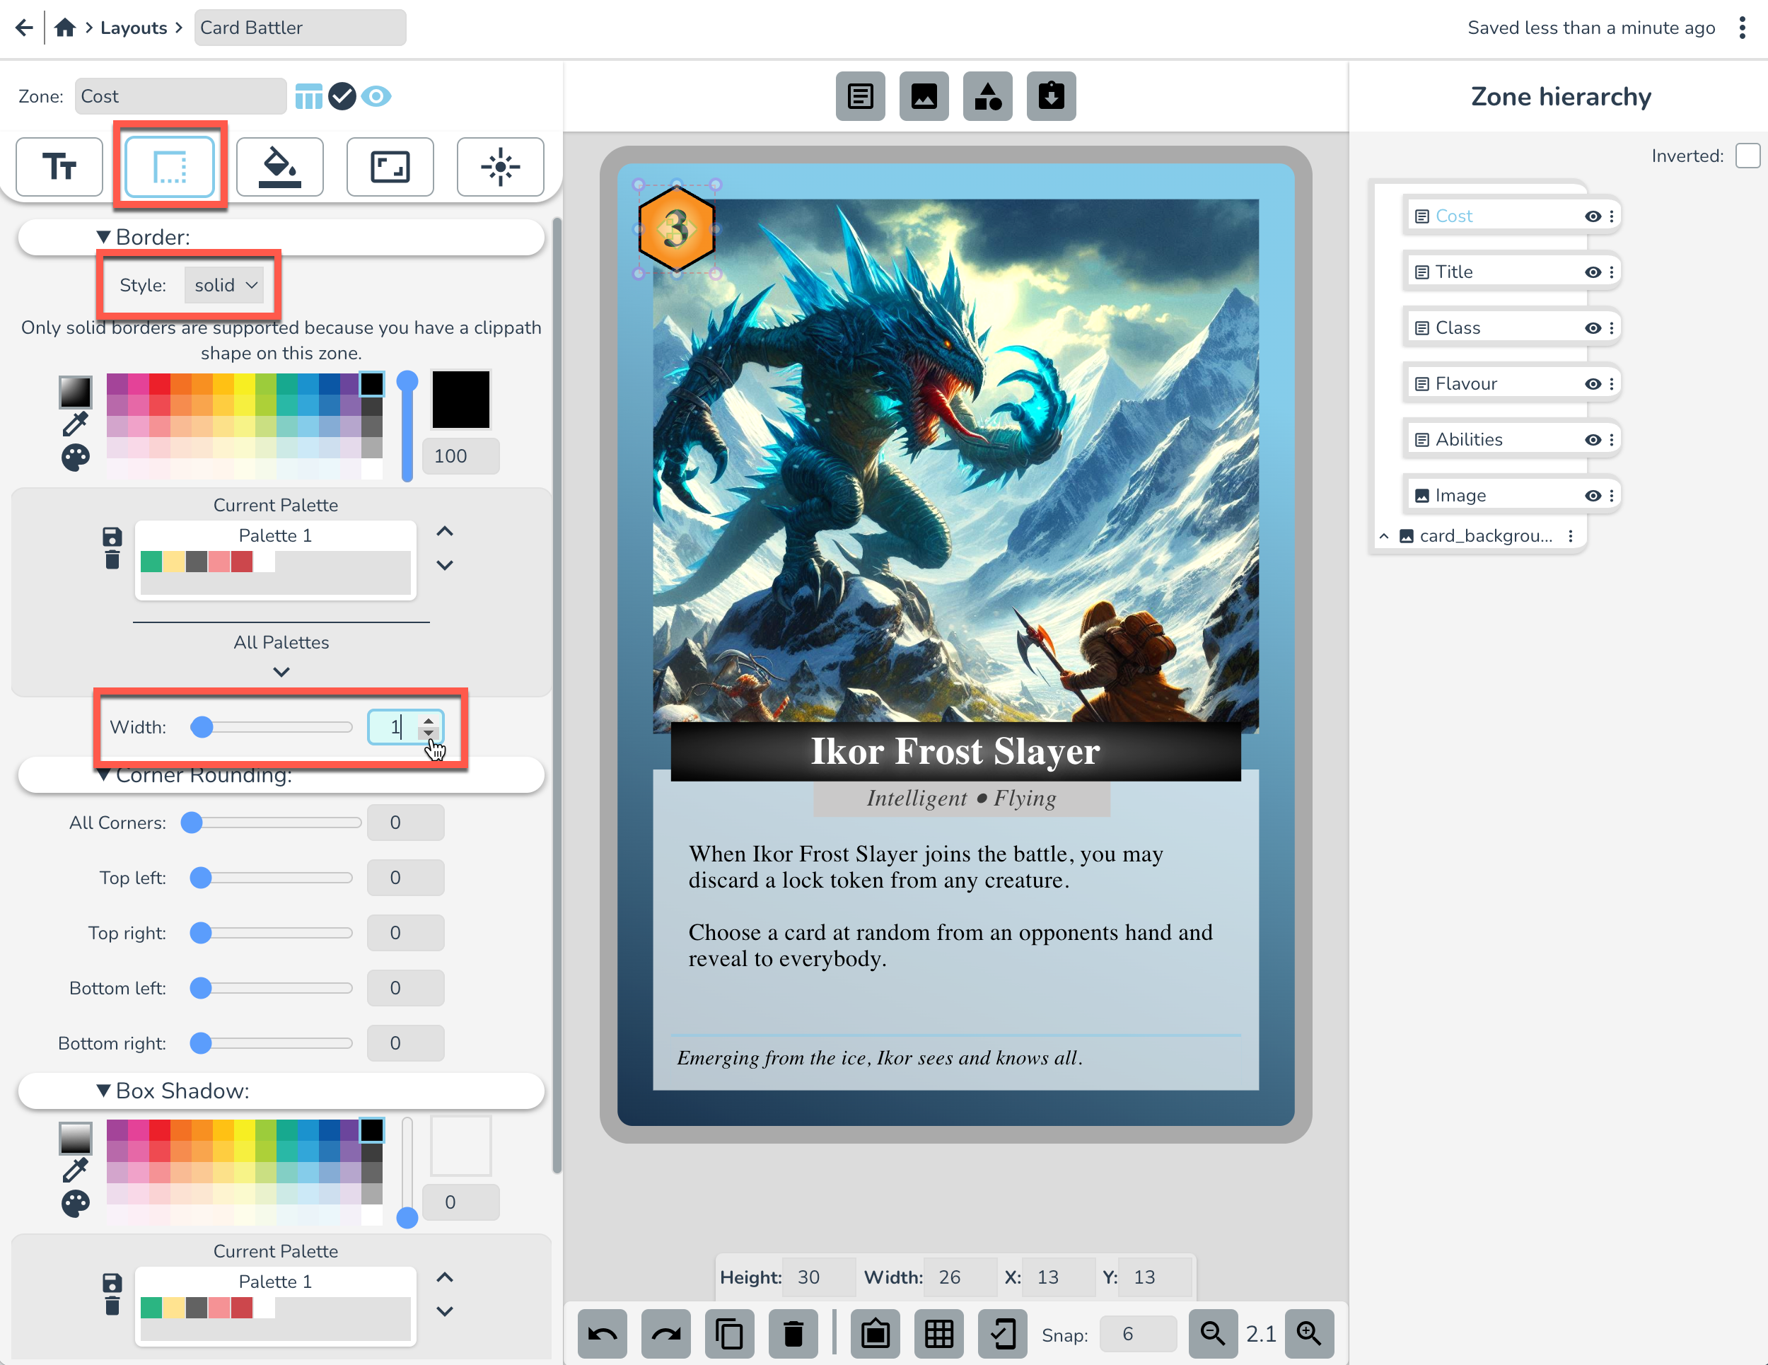The height and width of the screenshot is (1365, 1768).
Task: Delete the selected zone
Action: tap(793, 1335)
